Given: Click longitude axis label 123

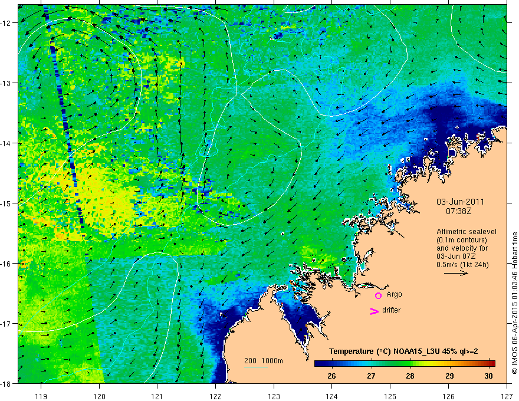Looking at the screenshot, I should [x=274, y=396].
